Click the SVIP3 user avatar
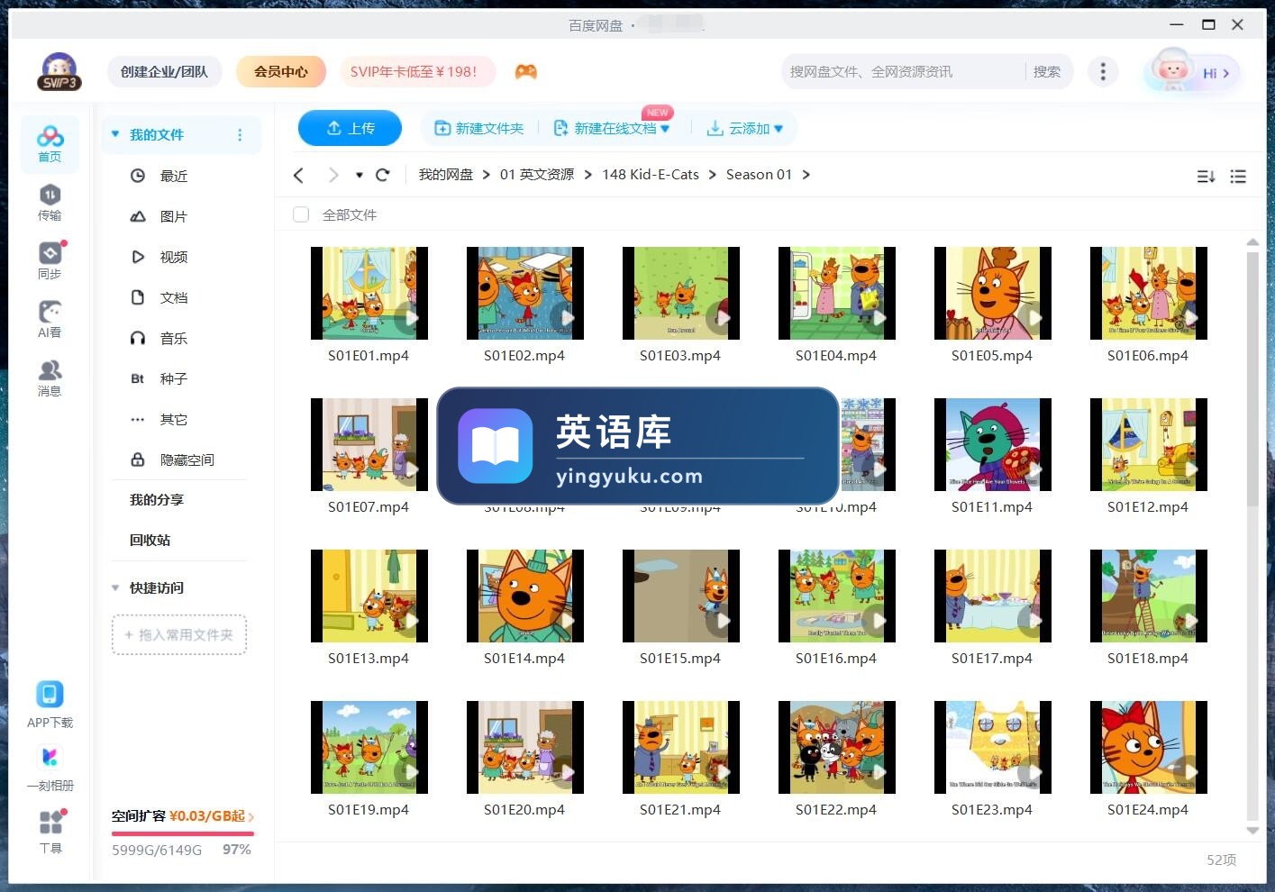 [x=59, y=71]
